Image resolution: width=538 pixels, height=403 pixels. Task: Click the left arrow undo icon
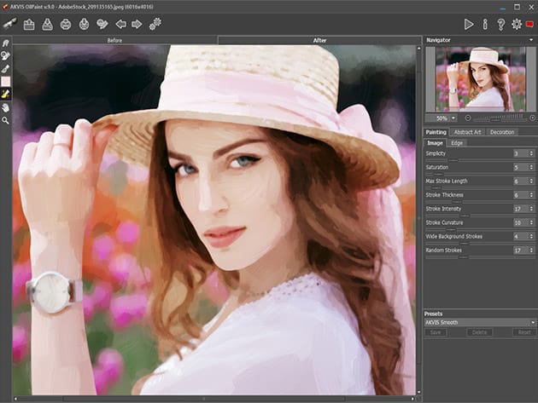(x=120, y=24)
